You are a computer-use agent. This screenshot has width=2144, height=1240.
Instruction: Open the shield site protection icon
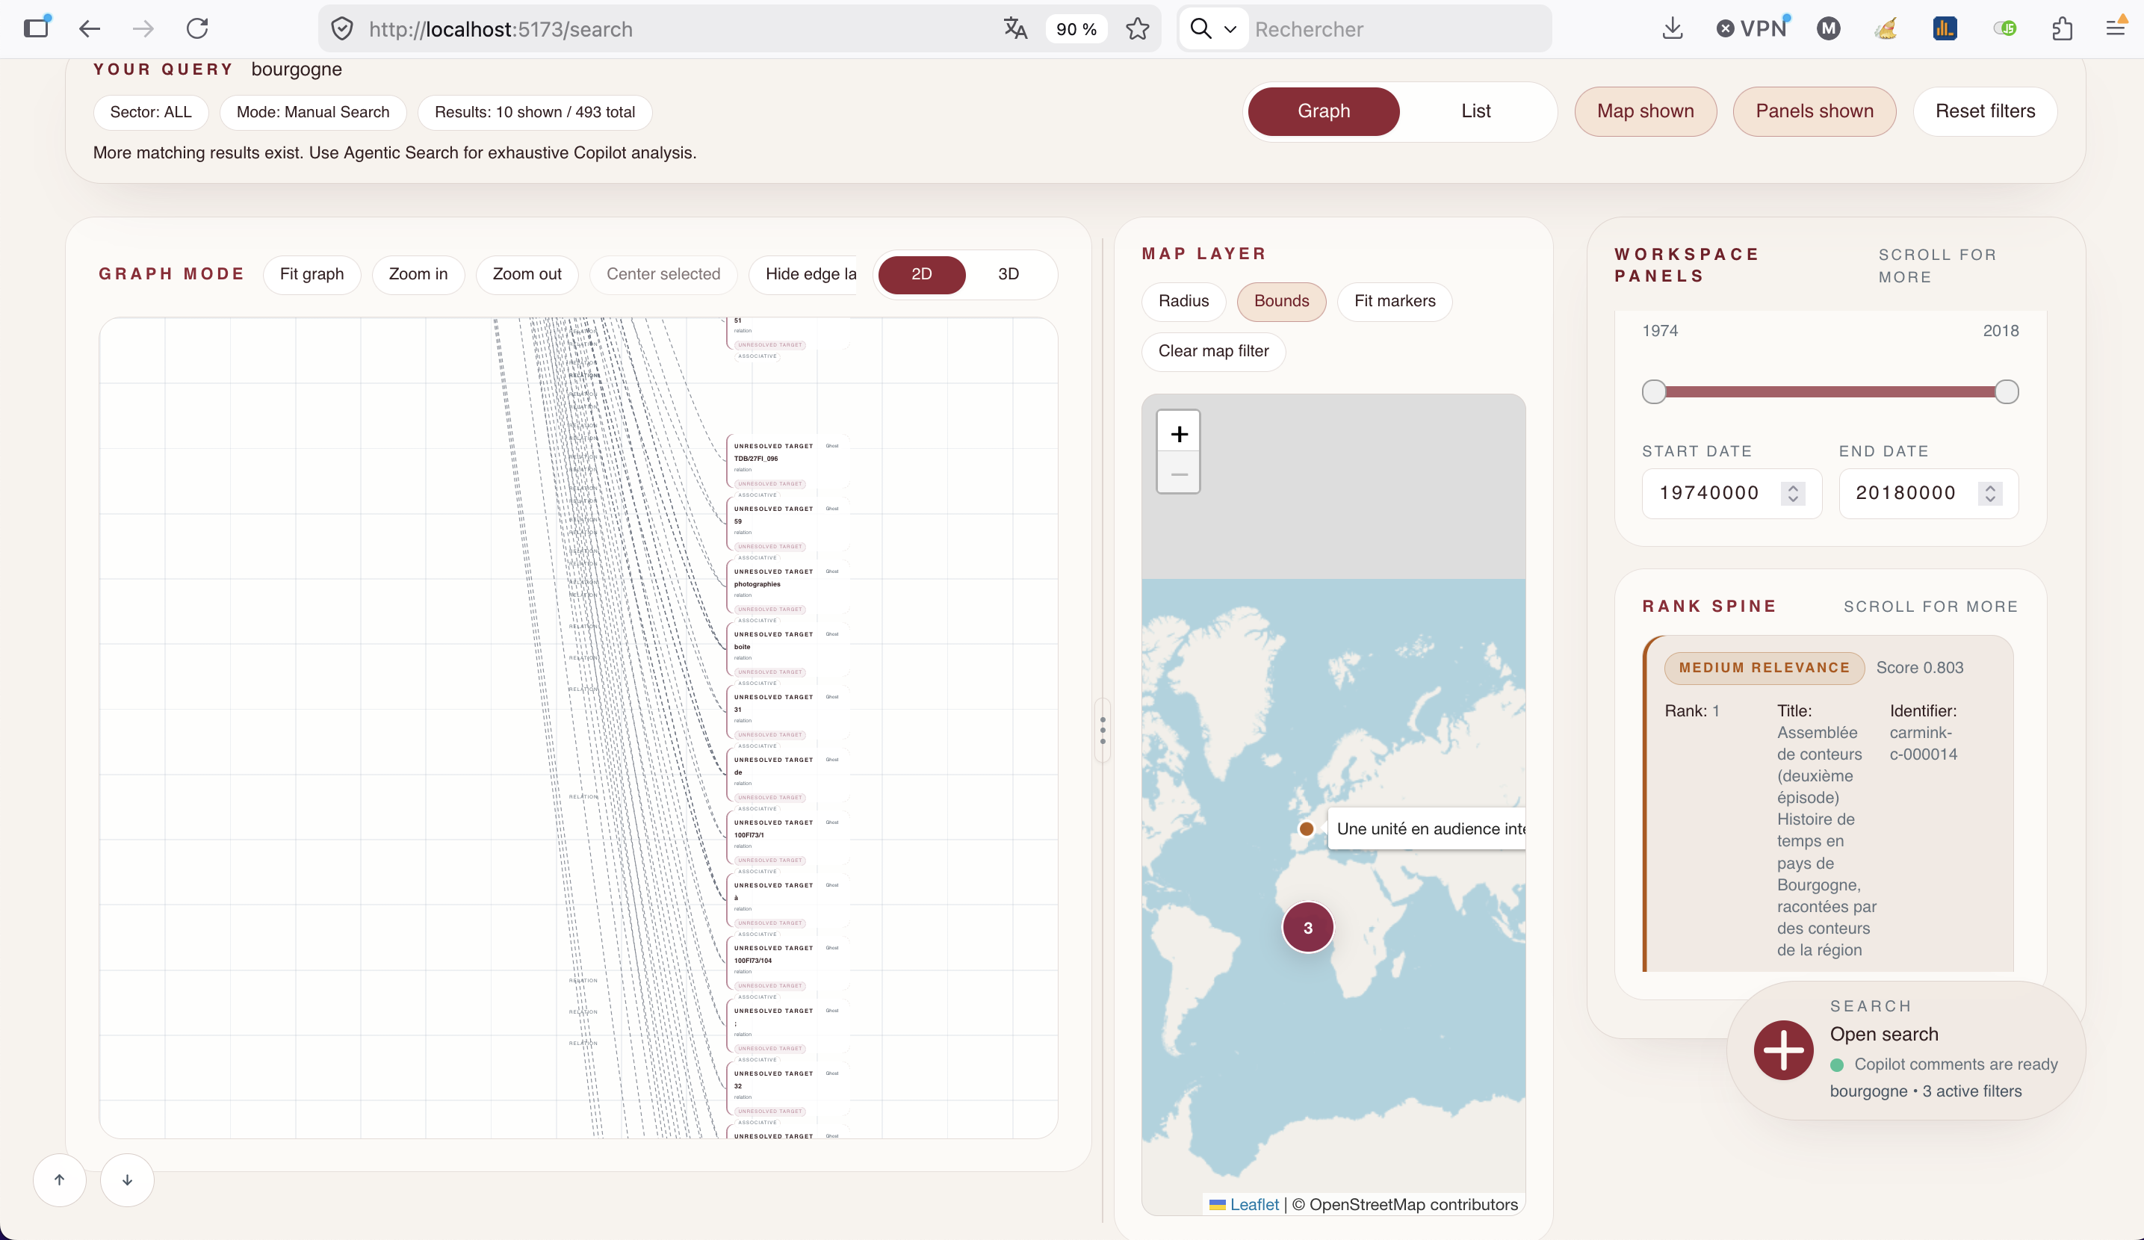342,29
